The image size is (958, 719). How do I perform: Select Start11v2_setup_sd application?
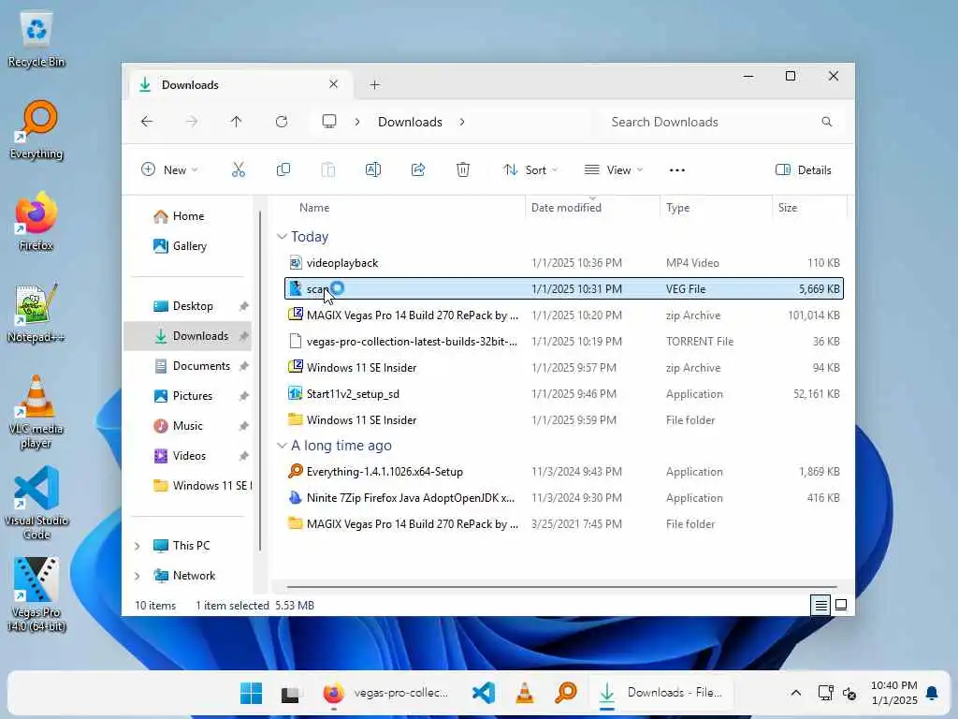tap(564, 394)
